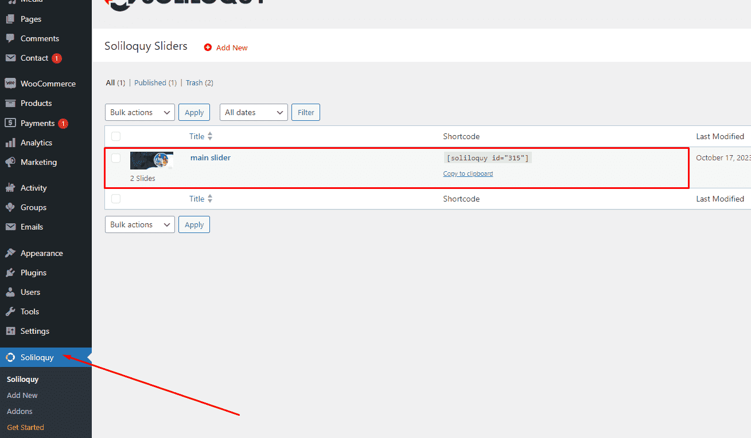Check the main slider row checkbox
The height and width of the screenshot is (438, 751).
116,158
